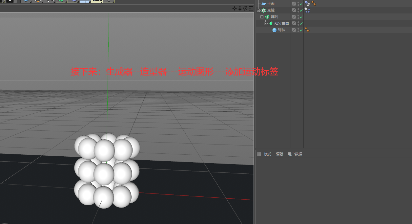
Task: Click the 球体 sphere object icon
Action: 275,30
